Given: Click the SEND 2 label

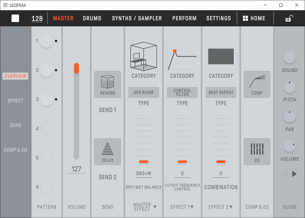Looking at the screenshot, I should (107, 177).
